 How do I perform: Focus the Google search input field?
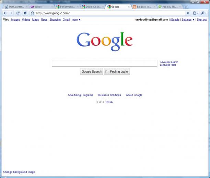coord(104,63)
